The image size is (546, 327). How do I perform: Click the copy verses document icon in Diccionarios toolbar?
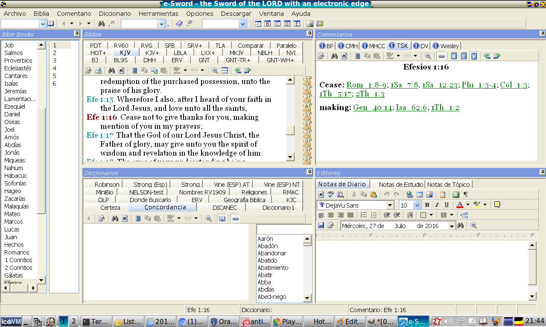coord(139,218)
